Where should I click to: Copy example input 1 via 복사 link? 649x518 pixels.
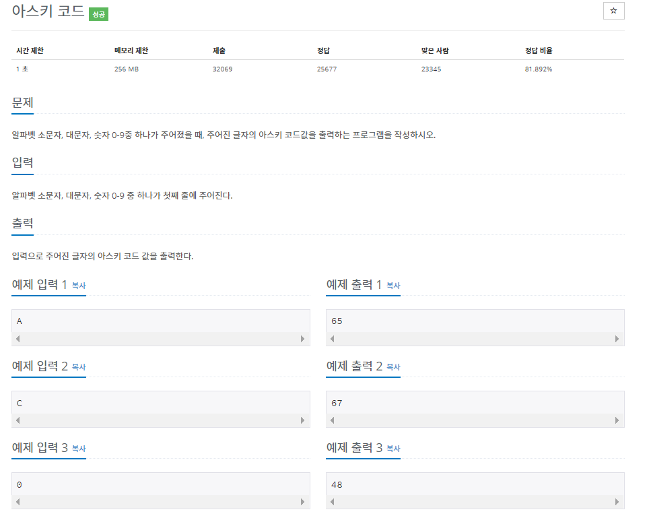tap(79, 286)
